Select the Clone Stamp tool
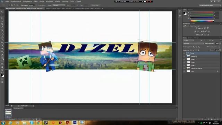The height and width of the screenshot is (125, 222). tap(2, 36)
